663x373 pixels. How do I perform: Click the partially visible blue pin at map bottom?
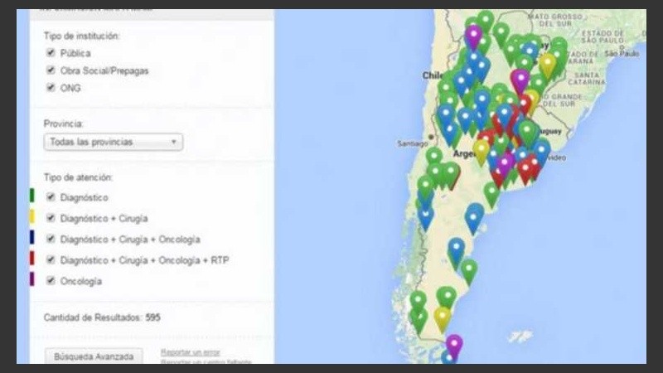(448, 358)
